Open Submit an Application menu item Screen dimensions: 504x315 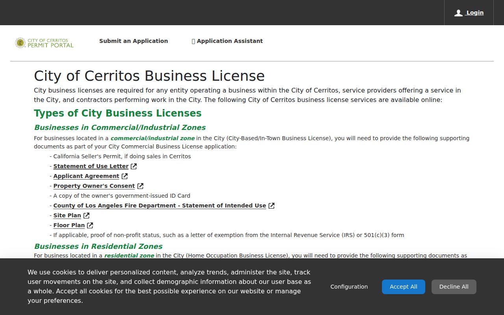(133, 41)
